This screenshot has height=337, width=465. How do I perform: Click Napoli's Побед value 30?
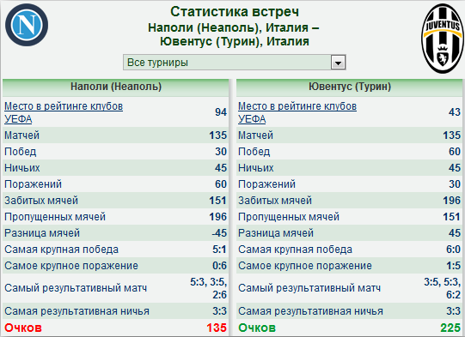221,152
